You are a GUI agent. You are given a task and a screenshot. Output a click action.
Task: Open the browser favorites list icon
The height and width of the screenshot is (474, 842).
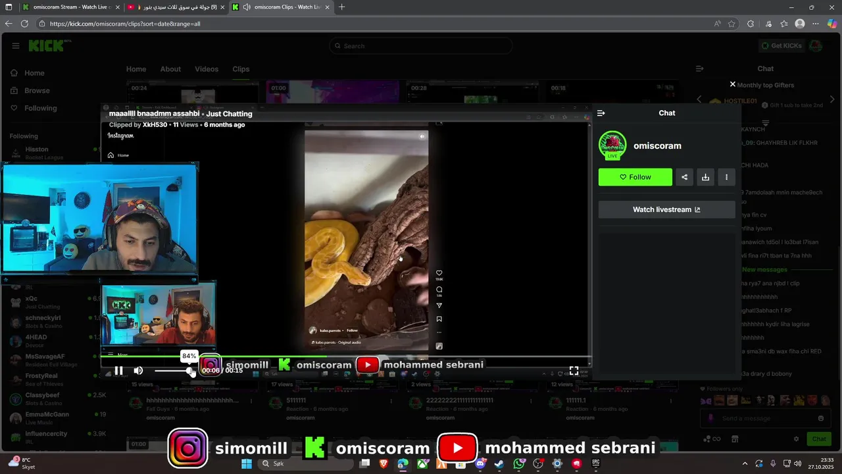[x=784, y=24]
